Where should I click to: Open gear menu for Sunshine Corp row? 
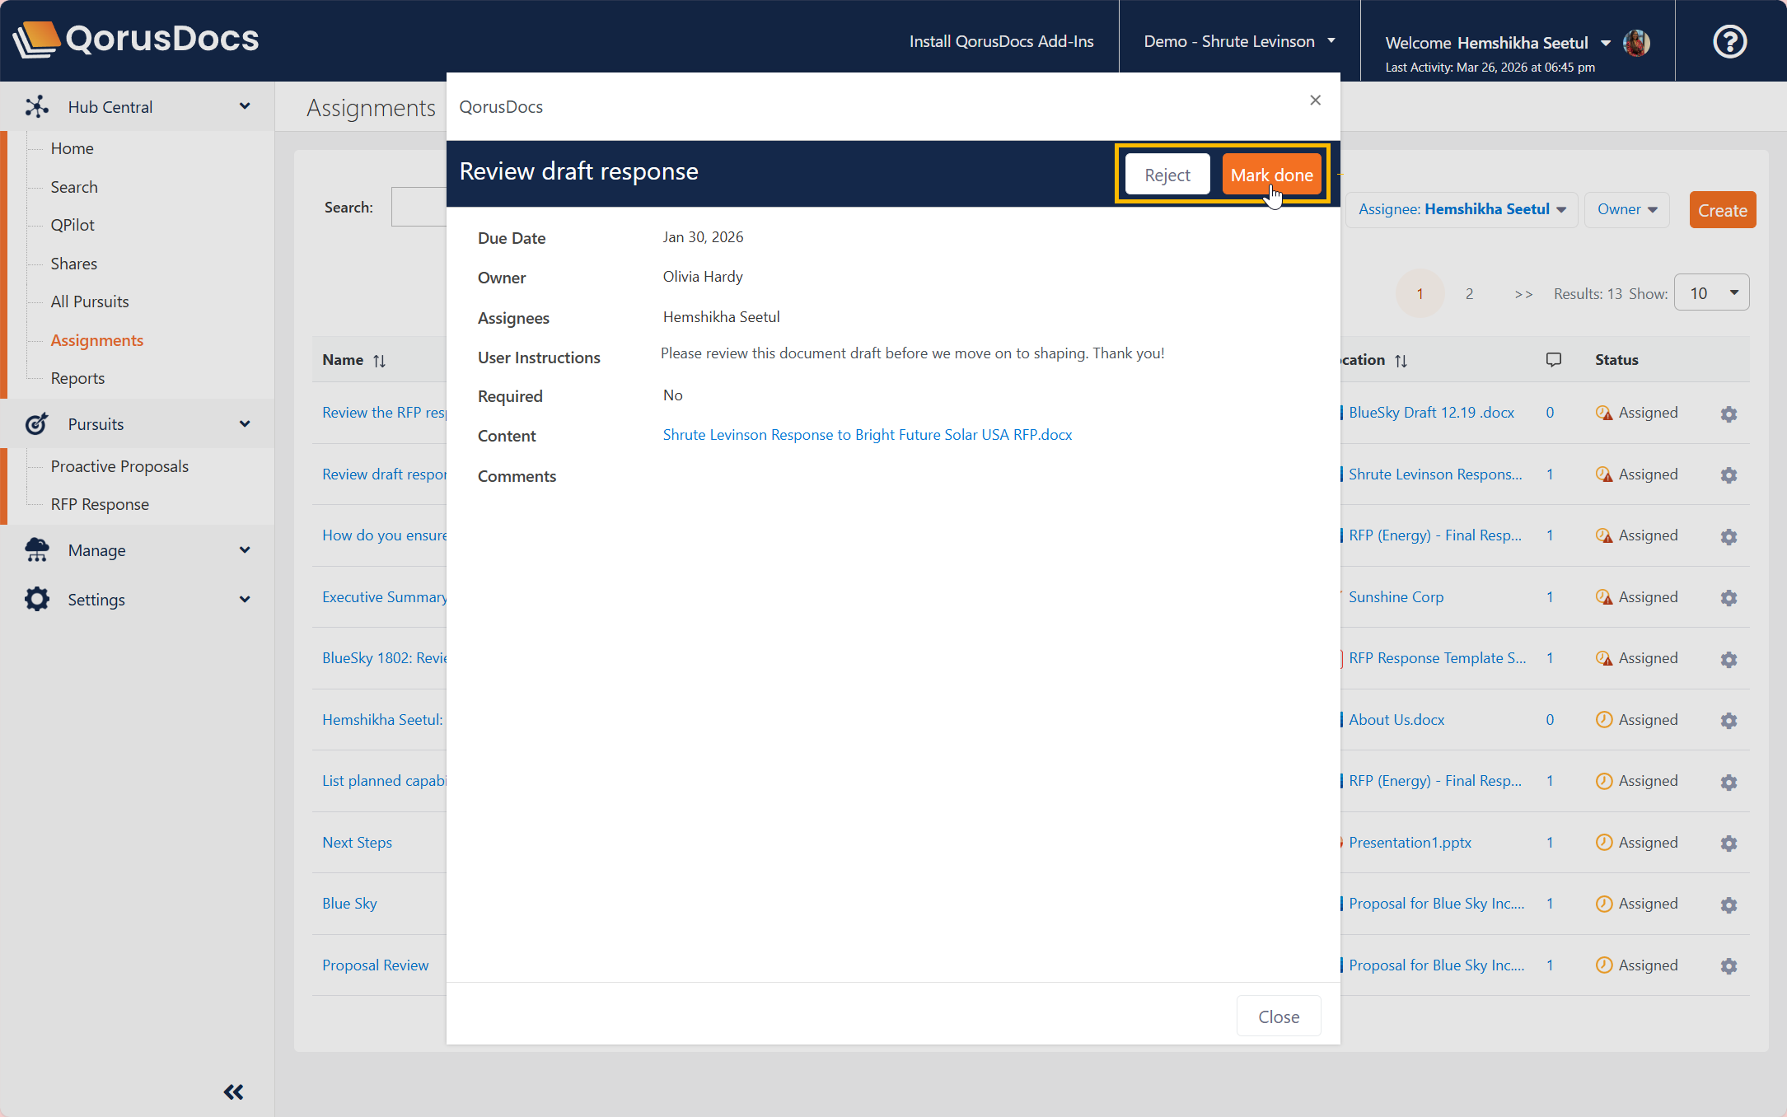coord(1729,598)
